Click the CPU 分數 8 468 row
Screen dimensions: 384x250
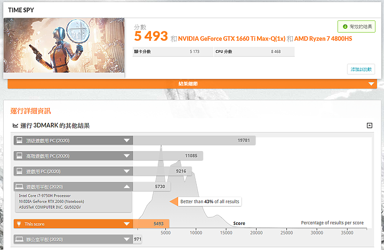[x=254, y=52]
